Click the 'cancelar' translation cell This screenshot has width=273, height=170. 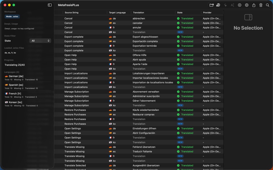(138, 23)
